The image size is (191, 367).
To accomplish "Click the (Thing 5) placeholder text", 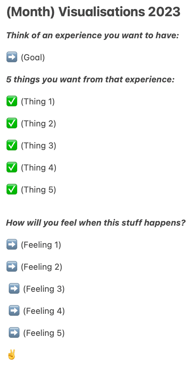I will pyautogui.click(x=38, y=190).
